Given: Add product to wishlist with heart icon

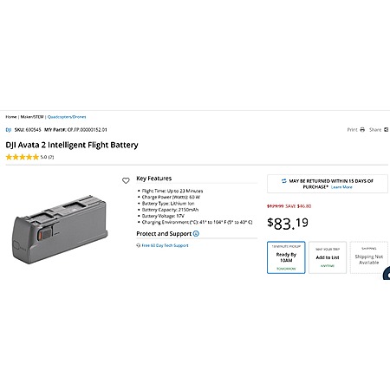Looking at the screenshot, I should tap(126, 180).
